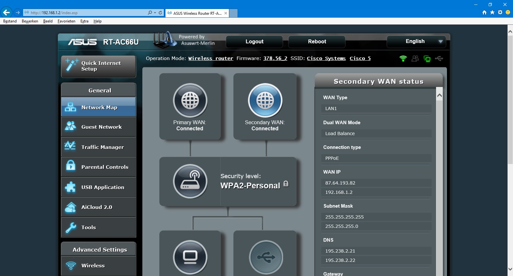
Task: Open the English language dropdown
Action: pos(416,41)
